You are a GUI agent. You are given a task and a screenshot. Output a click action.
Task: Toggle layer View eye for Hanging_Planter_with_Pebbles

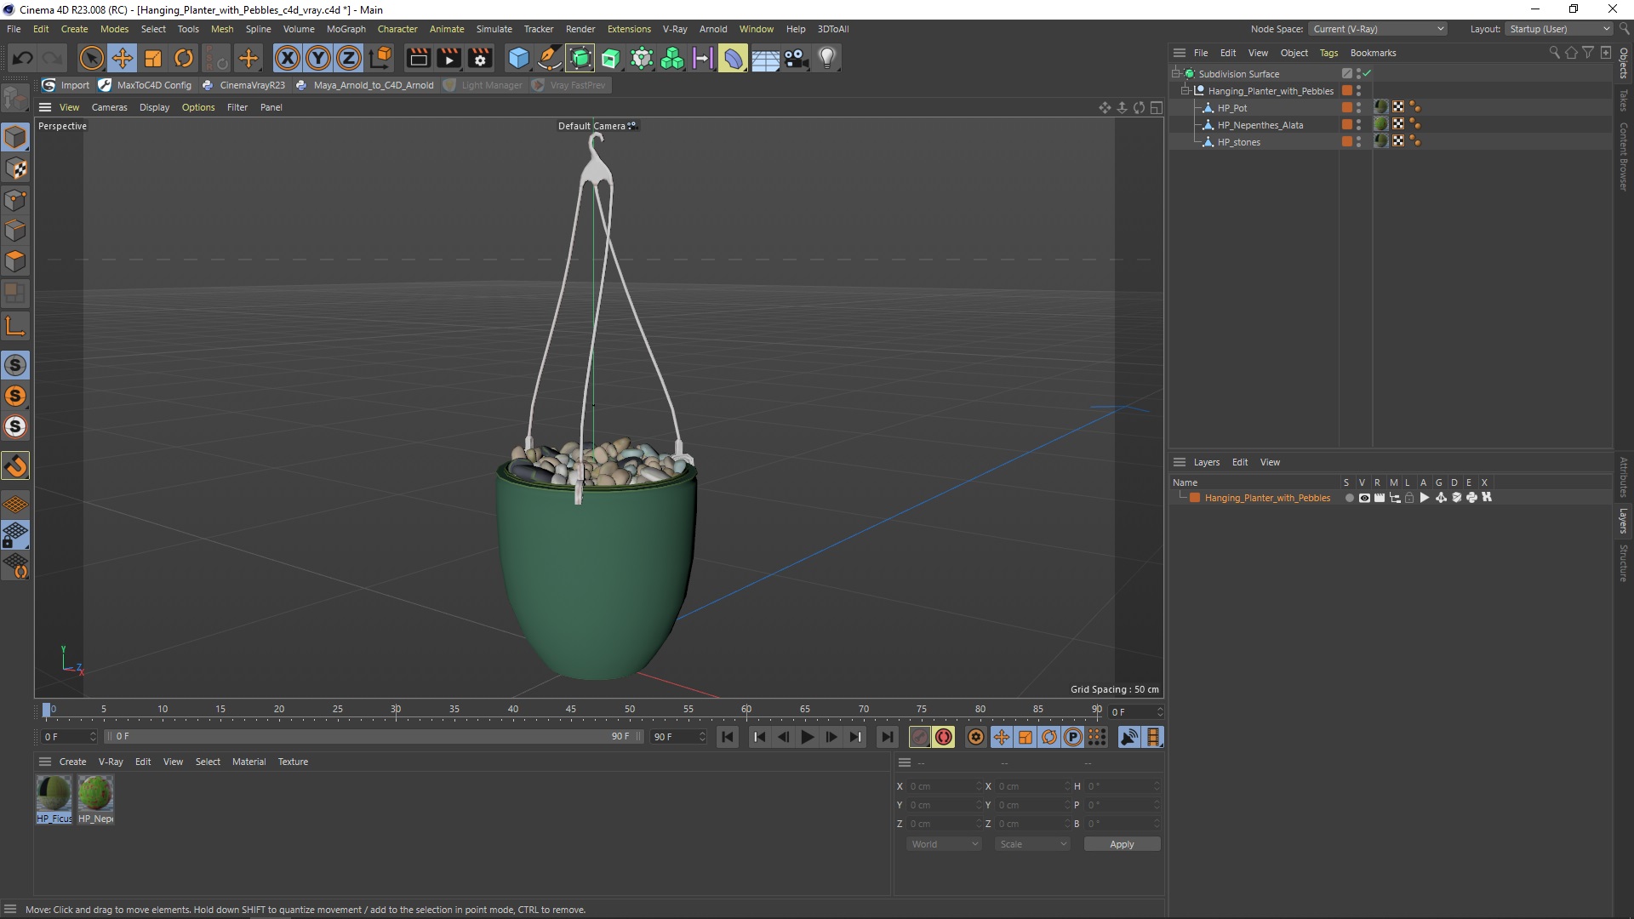[1364, 498]
